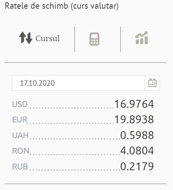This screenshot has height=190, width=173.
Task: Open the calendar date picker icon
Action: [x=152, y=83]
